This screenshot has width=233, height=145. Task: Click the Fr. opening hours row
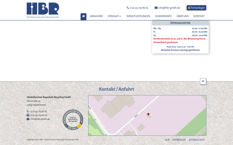click(180, 32)
